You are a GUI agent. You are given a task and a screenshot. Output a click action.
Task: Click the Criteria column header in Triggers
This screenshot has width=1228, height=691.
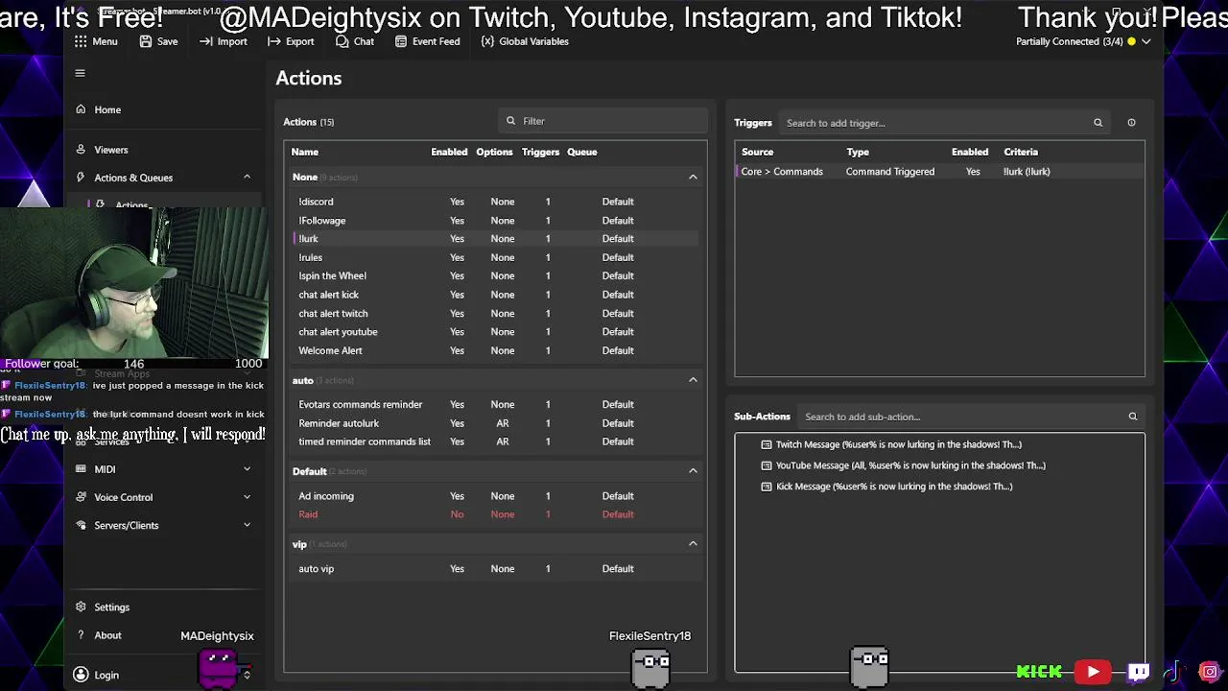(x=1021, y=152)
